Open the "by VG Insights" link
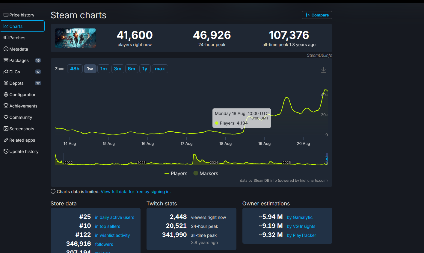This screenshot has width=424, height=253. coord(301,226)
